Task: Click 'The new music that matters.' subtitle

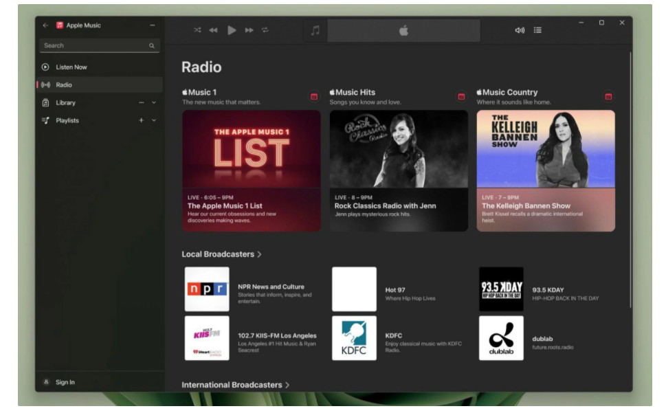Action: pyautogui.click(x=221, y=102)
